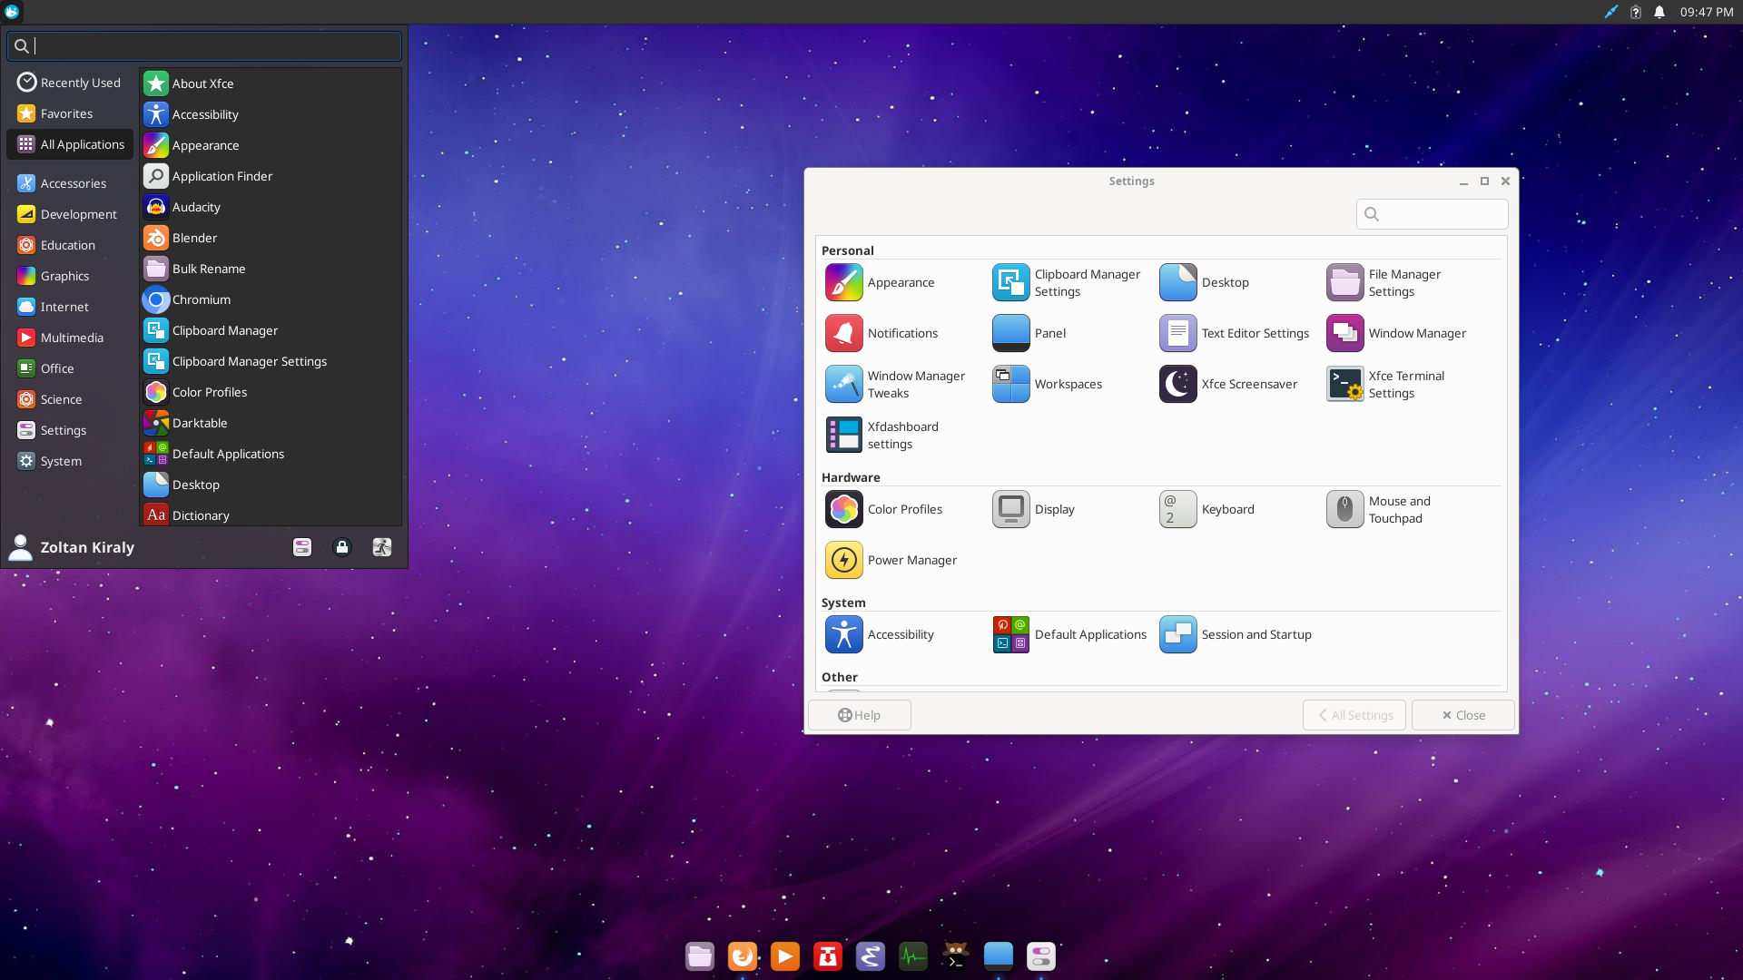Click the log out icon in menu footer
1743x980 pixels.
[382, 547]
